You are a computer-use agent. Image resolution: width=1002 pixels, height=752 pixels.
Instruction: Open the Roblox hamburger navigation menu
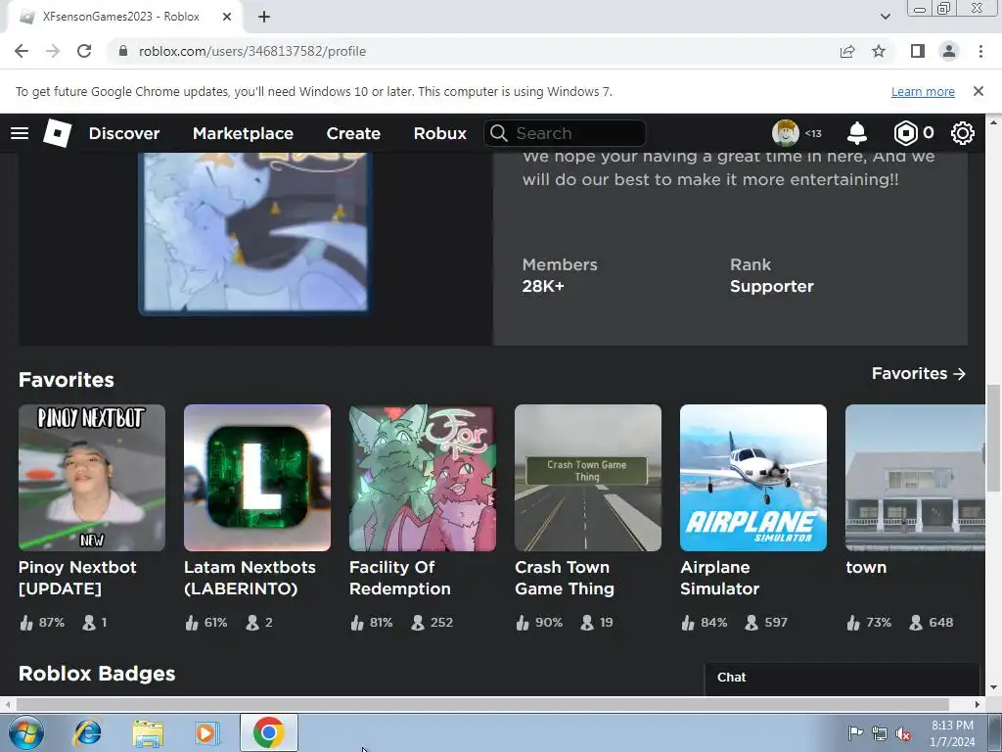coord(20,133)
